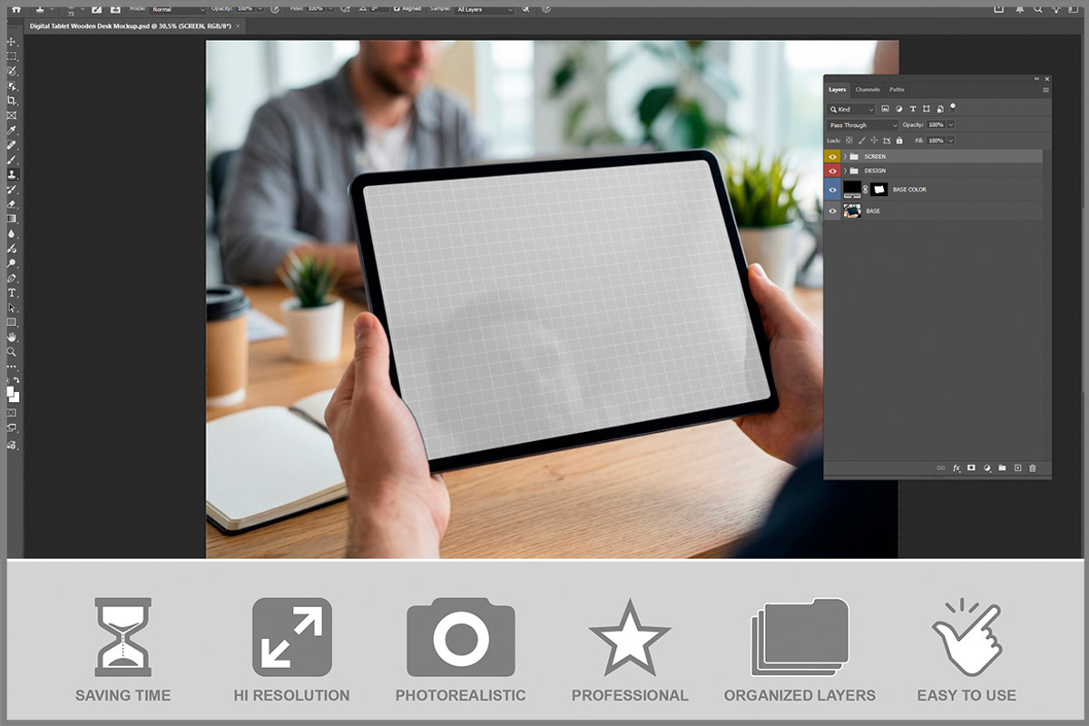
Task: Select the Brush tool
Action: click(x=13, y=160)
